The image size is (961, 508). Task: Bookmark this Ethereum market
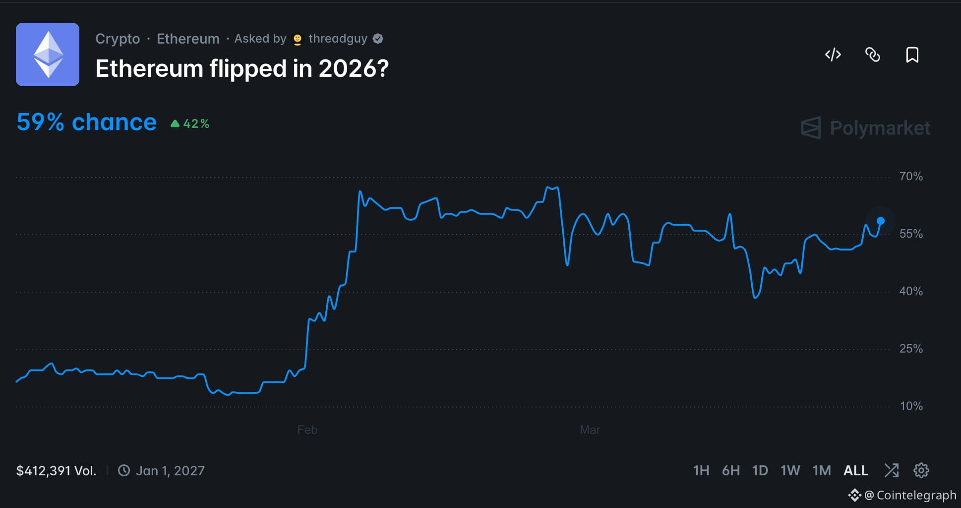click(x=911, y=55)
